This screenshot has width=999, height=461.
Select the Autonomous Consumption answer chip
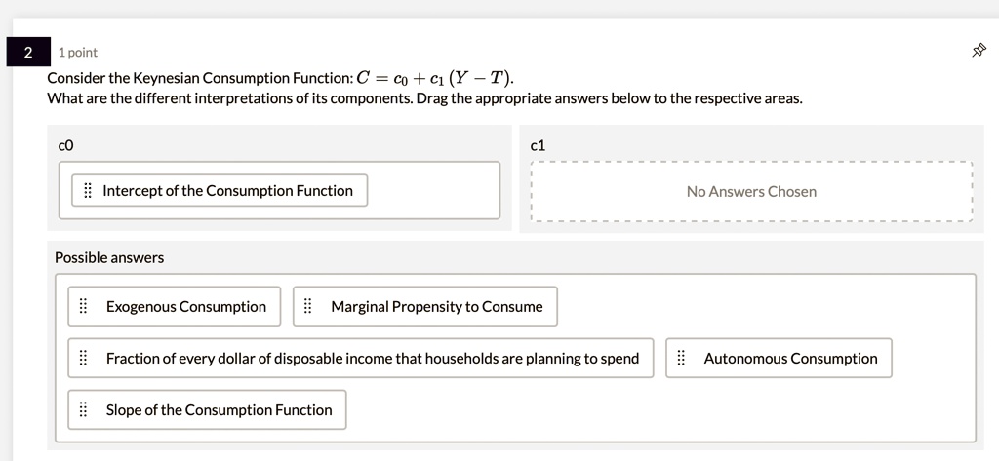(x=790, y=359)
